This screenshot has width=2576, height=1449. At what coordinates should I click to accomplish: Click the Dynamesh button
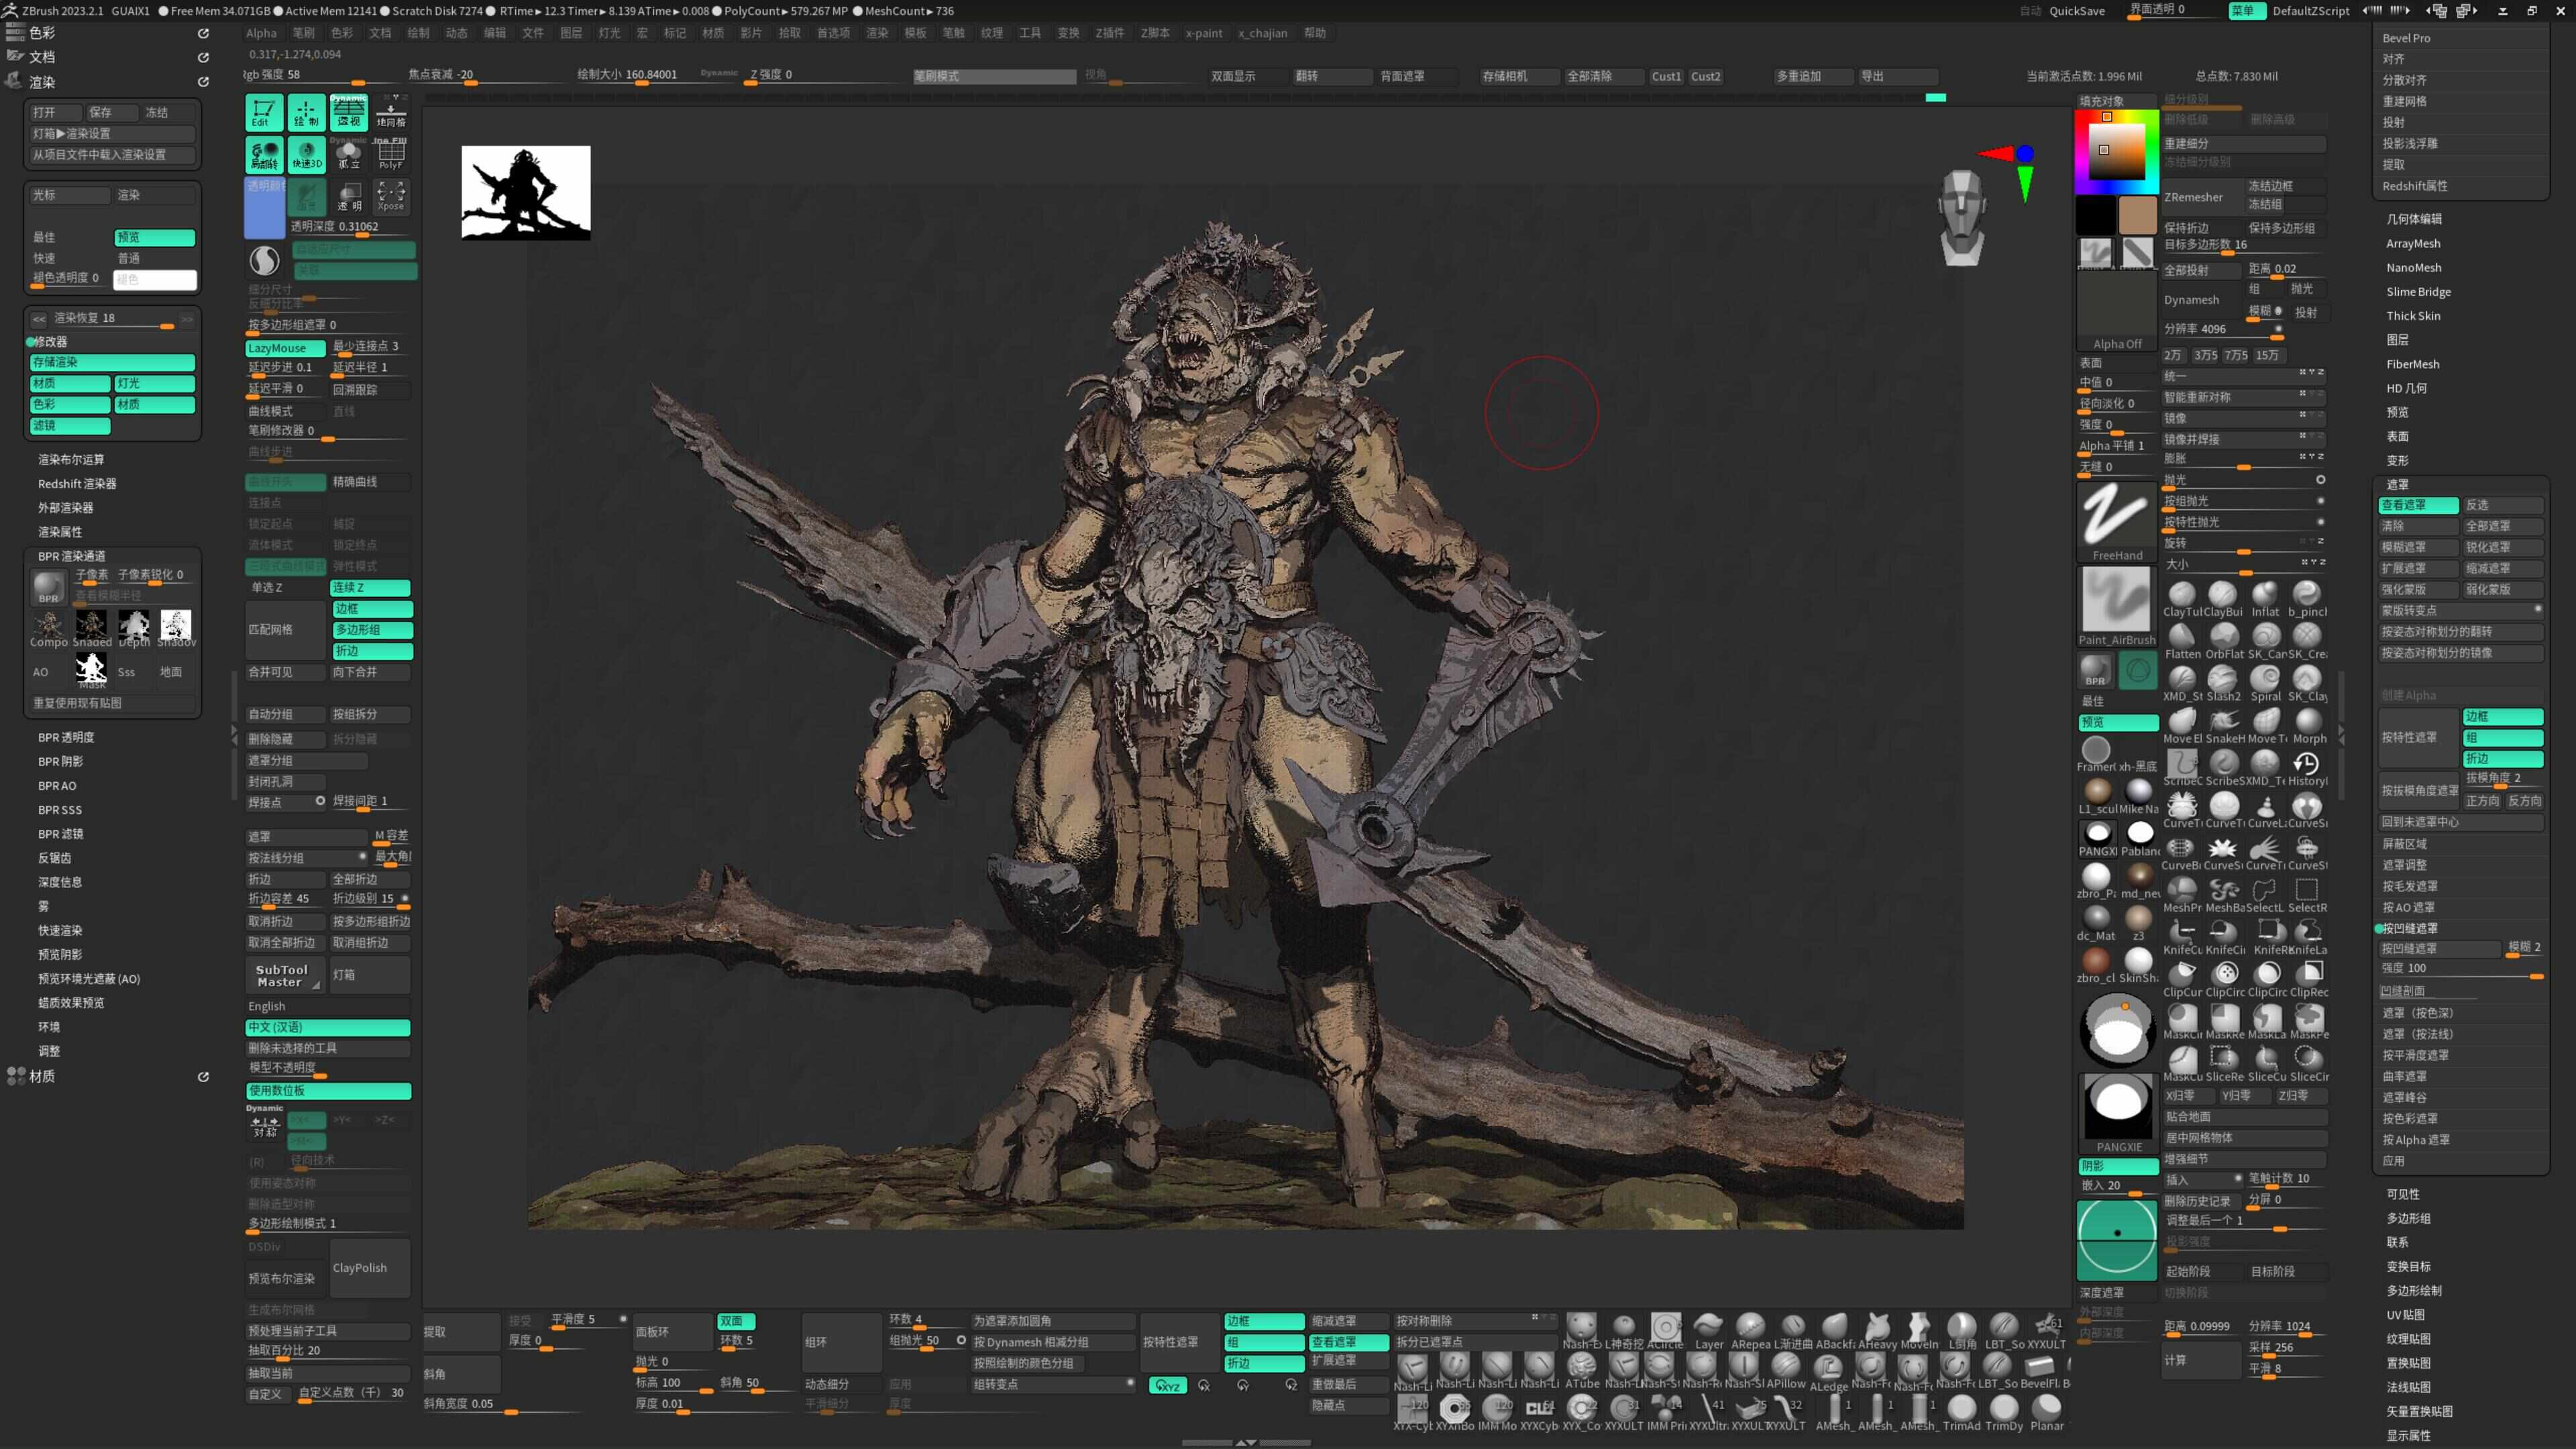click(2200, 300)
